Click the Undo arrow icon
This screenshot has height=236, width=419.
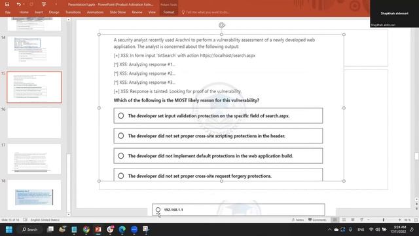click(x=18, y=5)
